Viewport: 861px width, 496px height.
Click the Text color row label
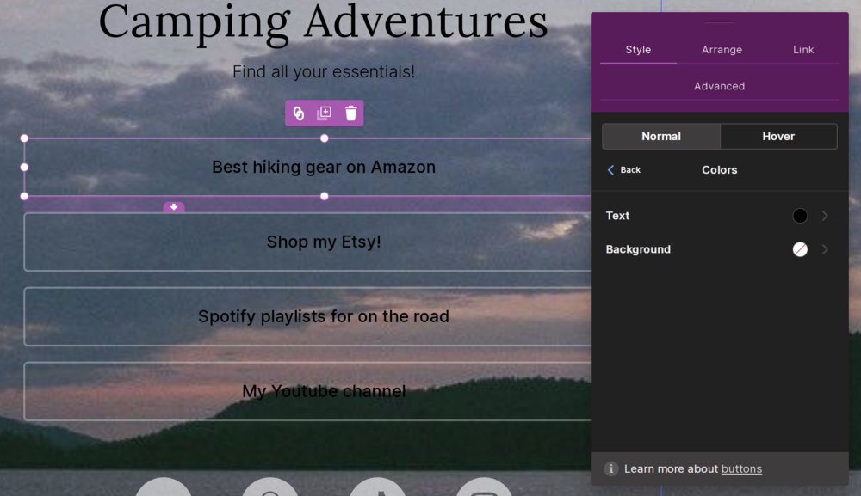point(617,216)
